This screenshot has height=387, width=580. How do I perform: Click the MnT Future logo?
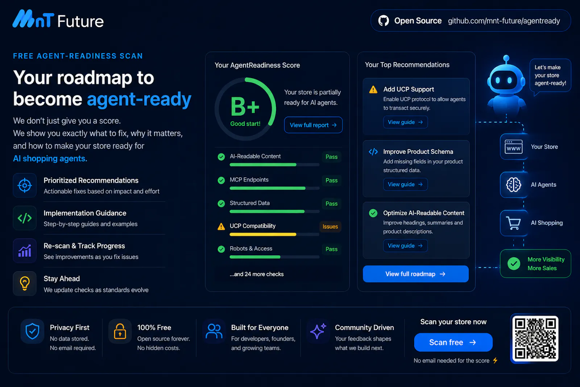click(x=58, y=20)
